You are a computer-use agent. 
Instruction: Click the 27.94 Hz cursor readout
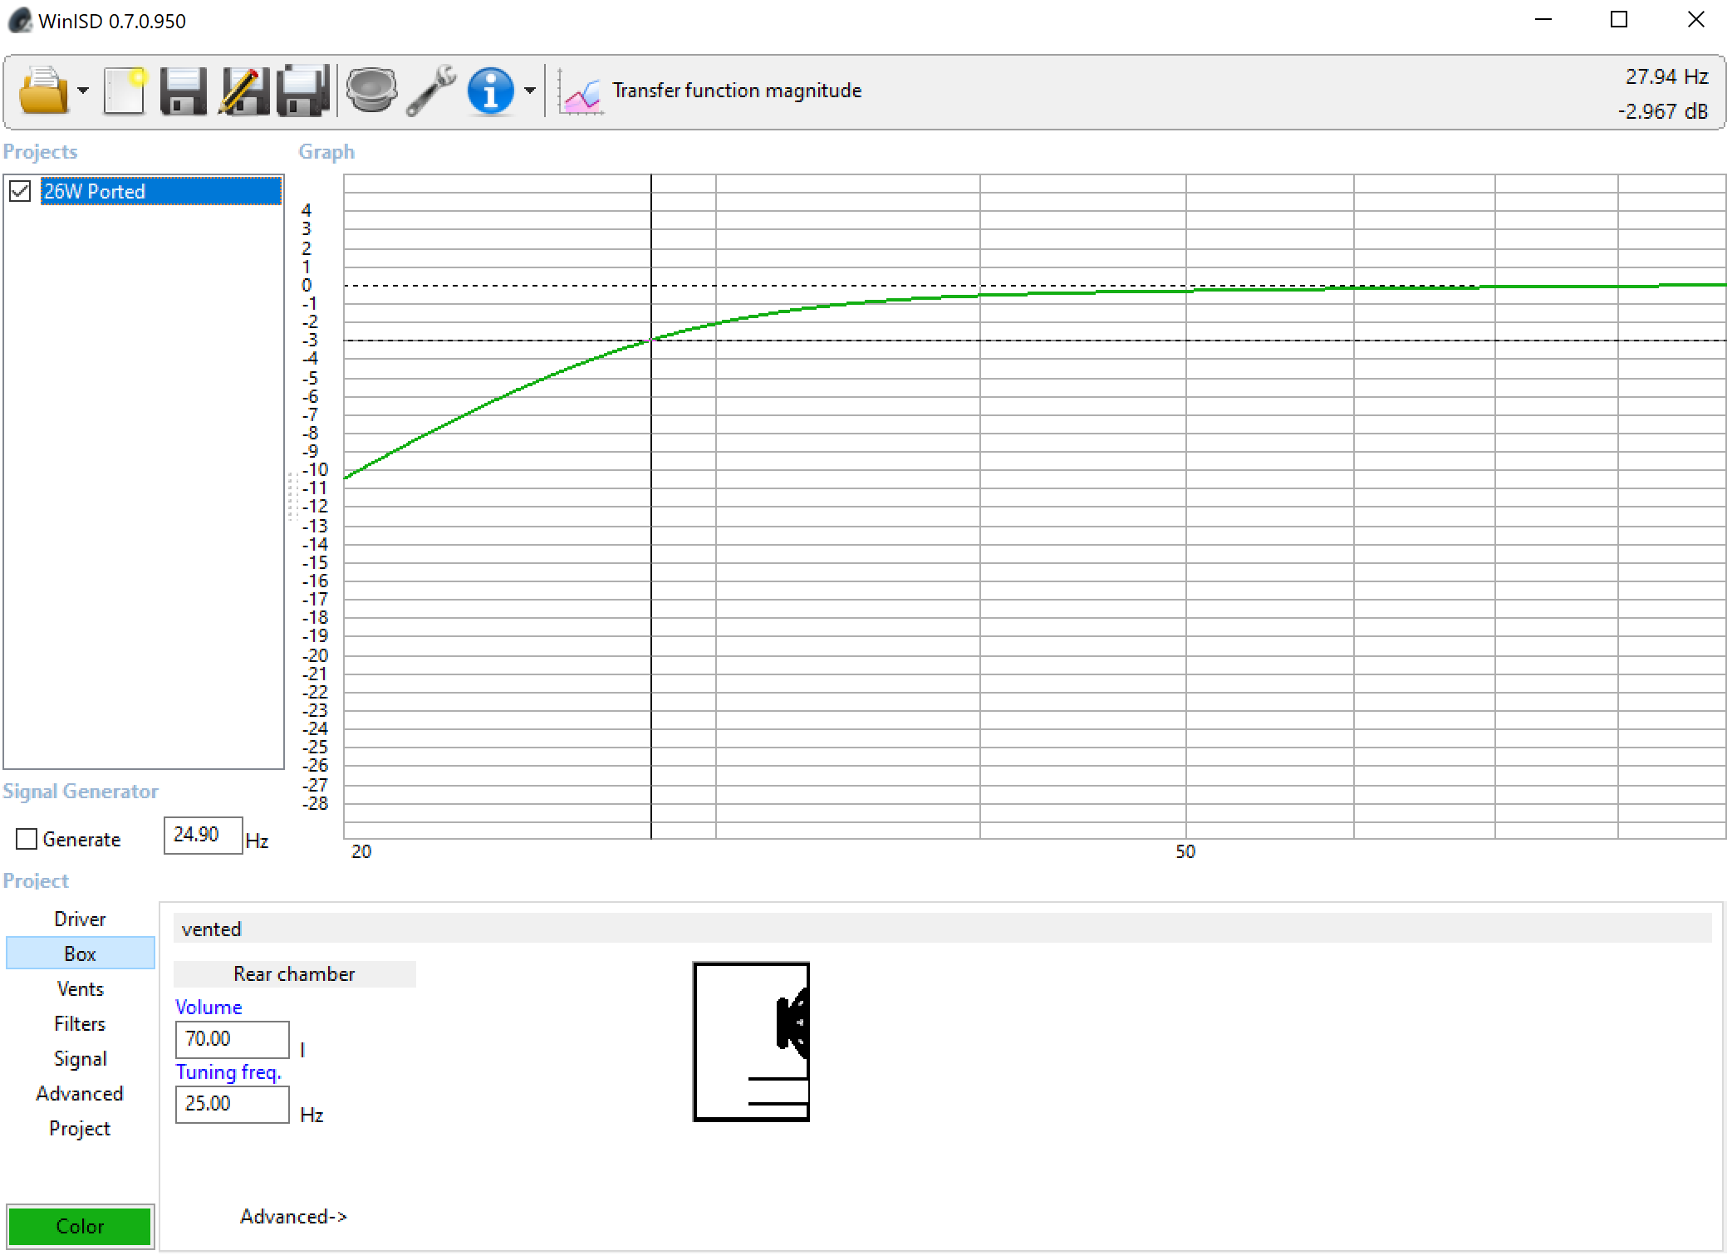1666,76
